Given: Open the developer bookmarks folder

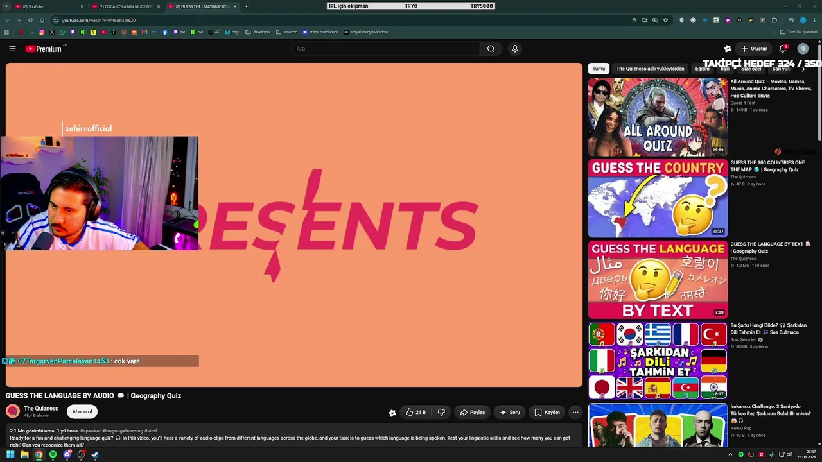Looking at the screenshot, I should click(258, 32).
